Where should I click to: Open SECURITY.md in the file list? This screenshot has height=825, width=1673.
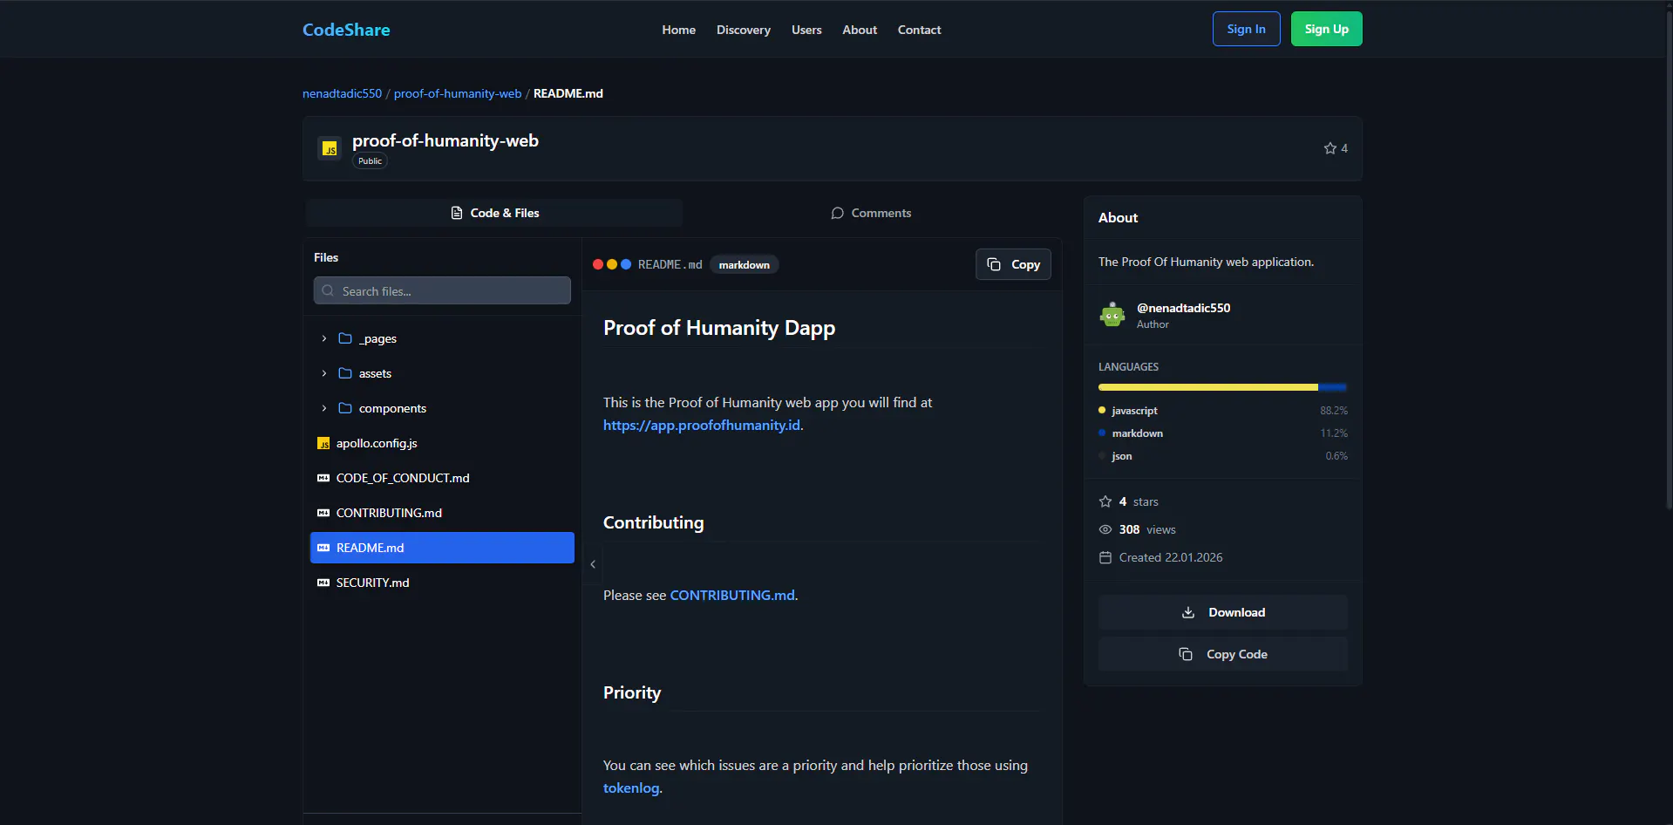pos(442,583)
